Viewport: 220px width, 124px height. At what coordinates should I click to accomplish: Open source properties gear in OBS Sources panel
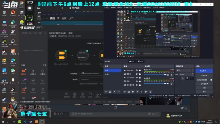pos(133,92)
